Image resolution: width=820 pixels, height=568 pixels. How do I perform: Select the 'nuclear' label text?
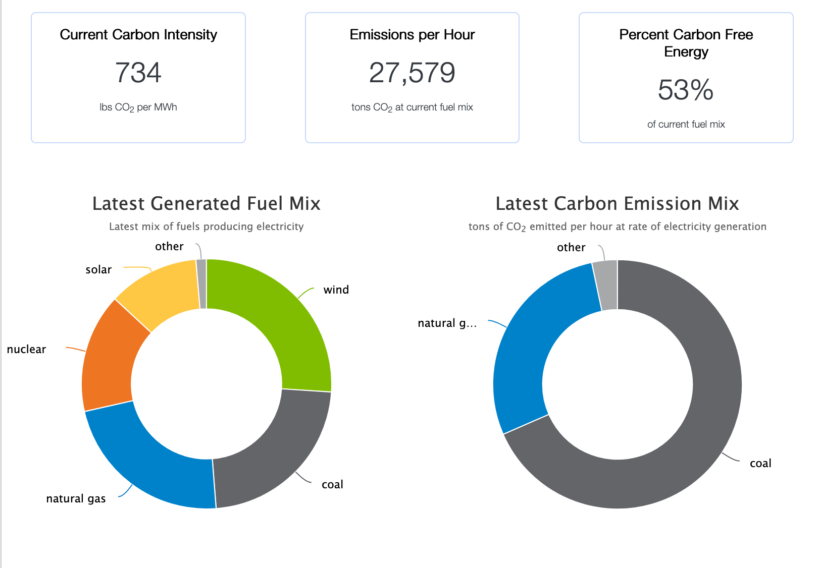pyautogui.click(x=26, y=349)
